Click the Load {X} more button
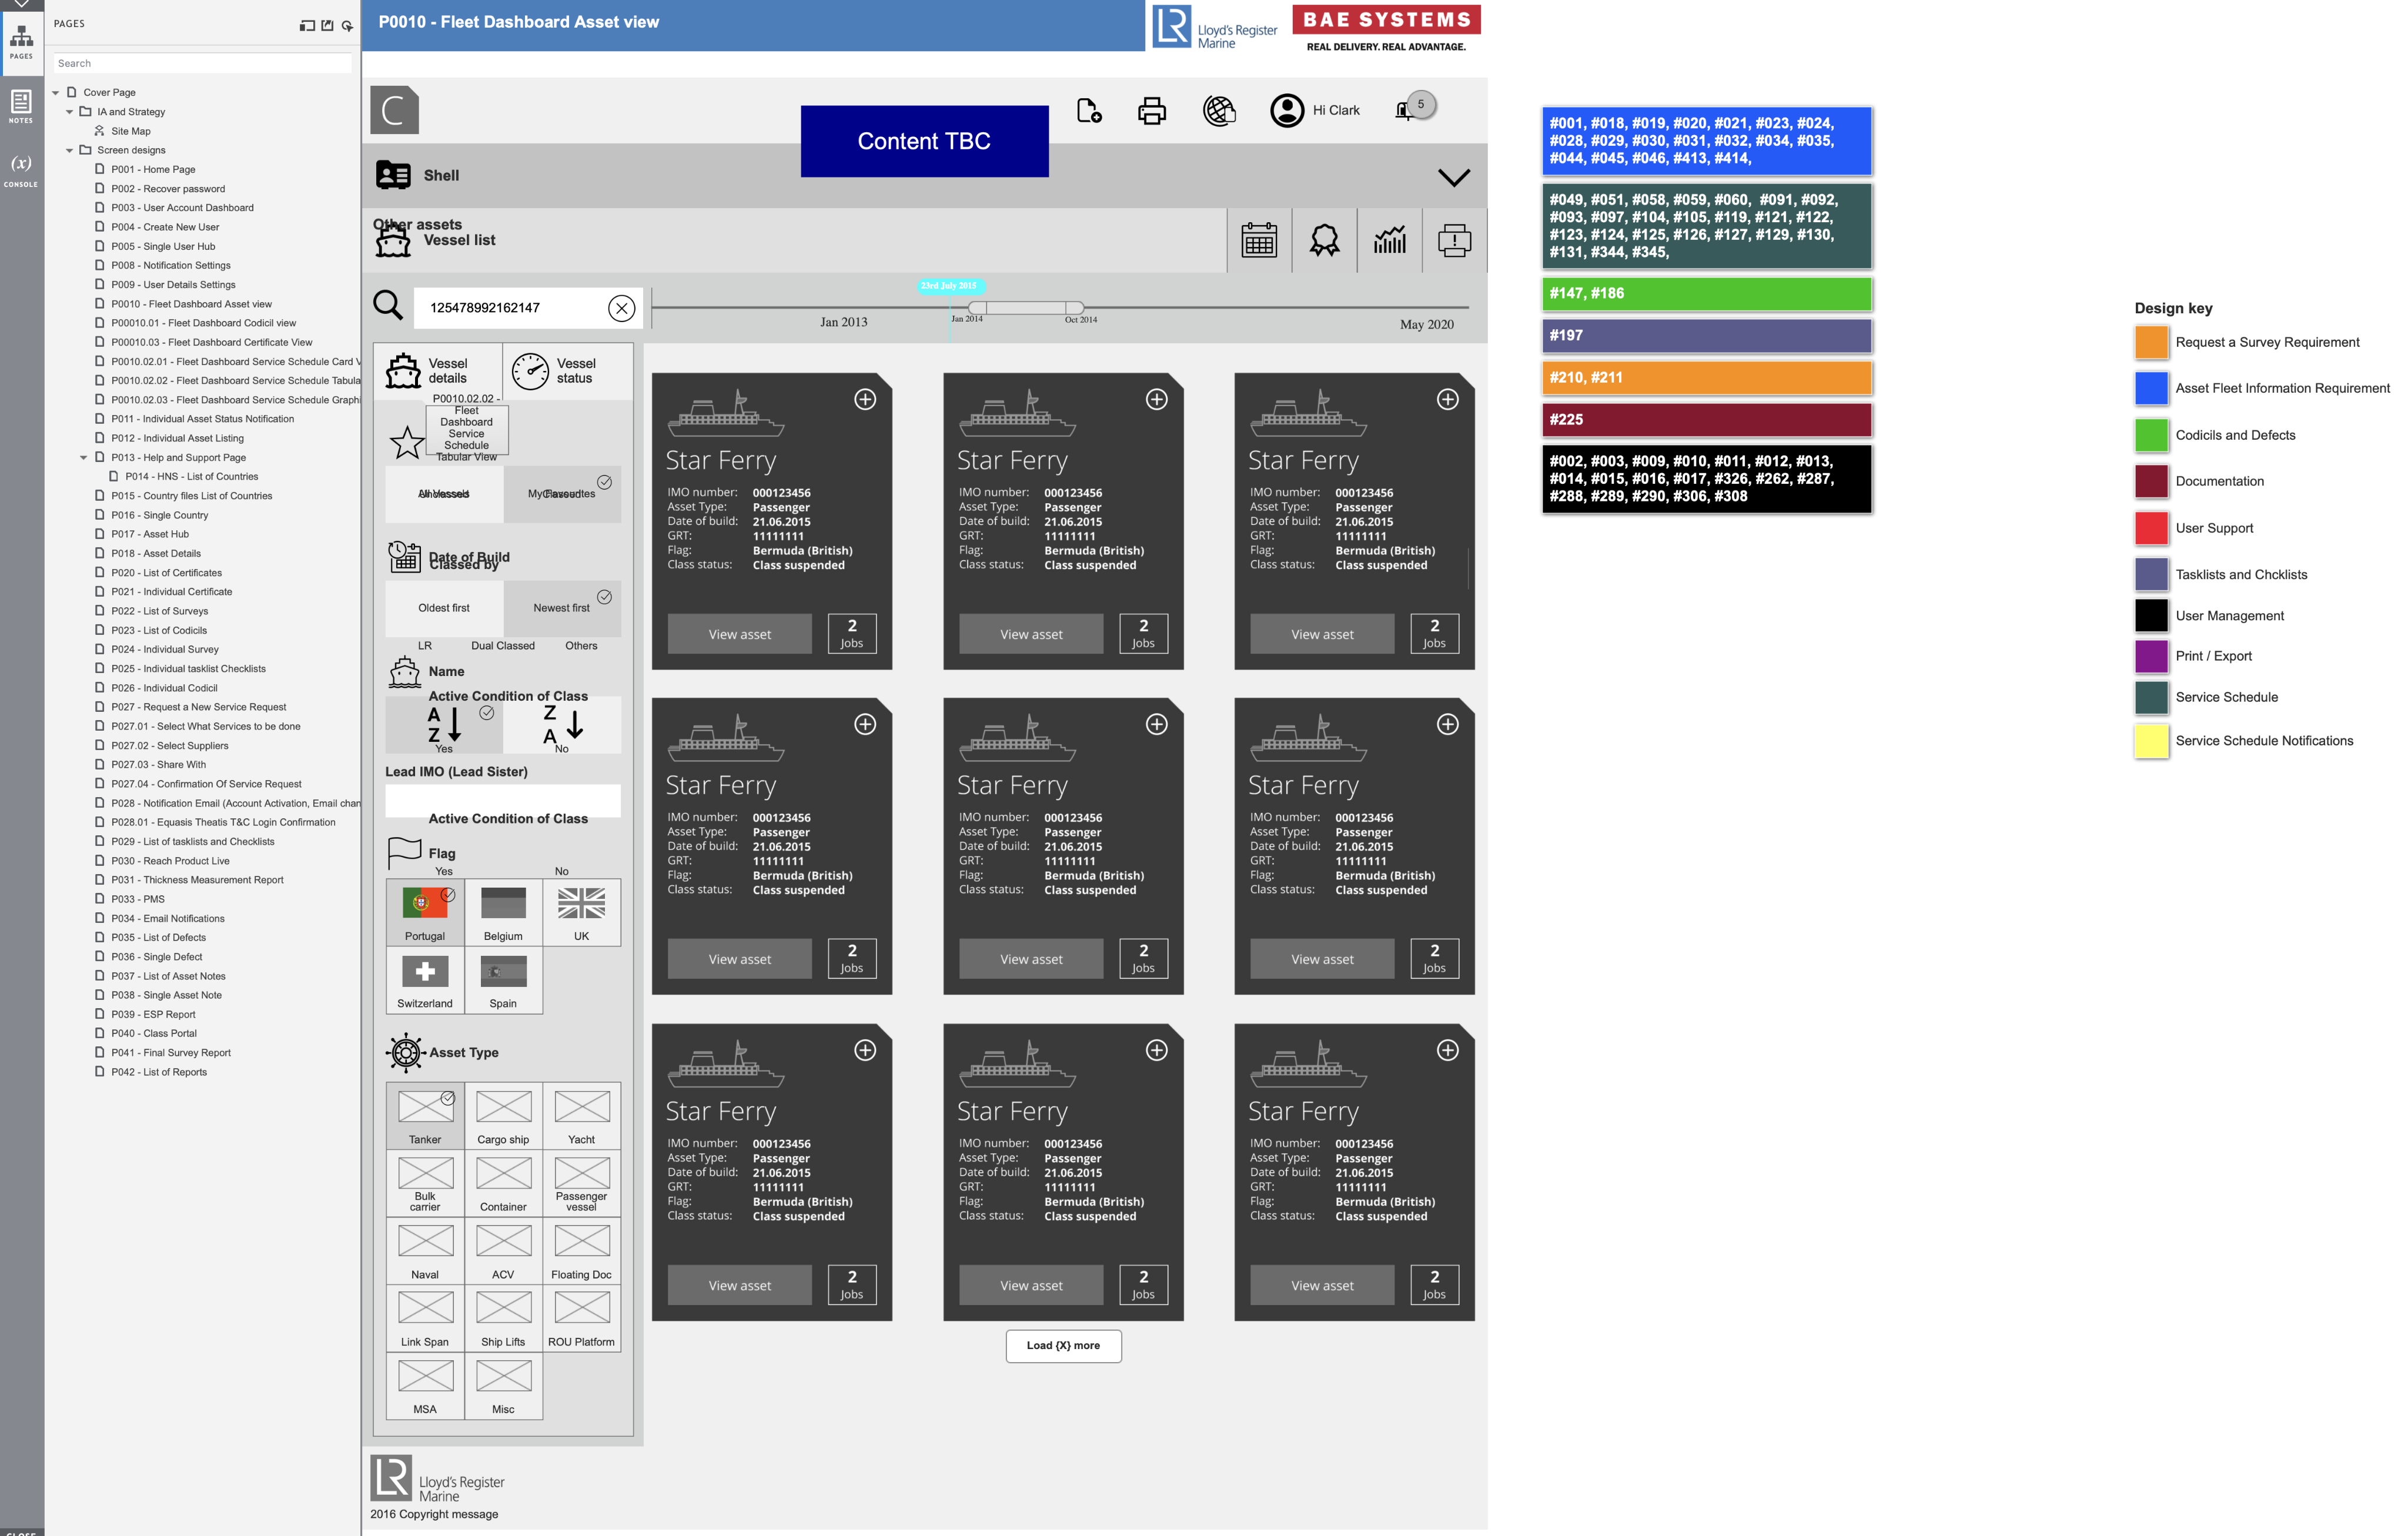Screen dimensions: 2408x1536 pyautogui.click(x=1063, y=1345)
